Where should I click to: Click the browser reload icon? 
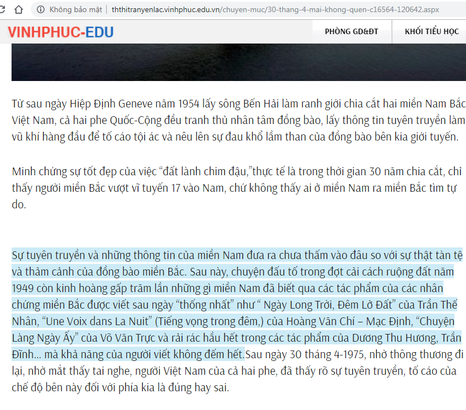click(2, 9)
